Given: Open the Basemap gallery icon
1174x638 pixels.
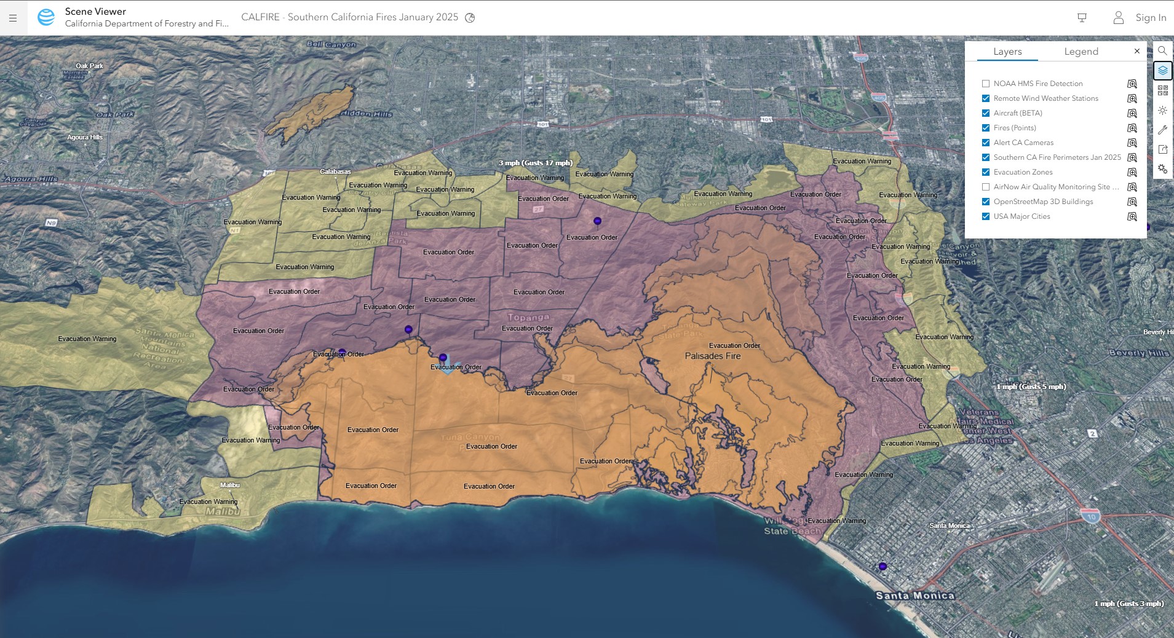Looking at the screenshot, I should point(1162,90).
